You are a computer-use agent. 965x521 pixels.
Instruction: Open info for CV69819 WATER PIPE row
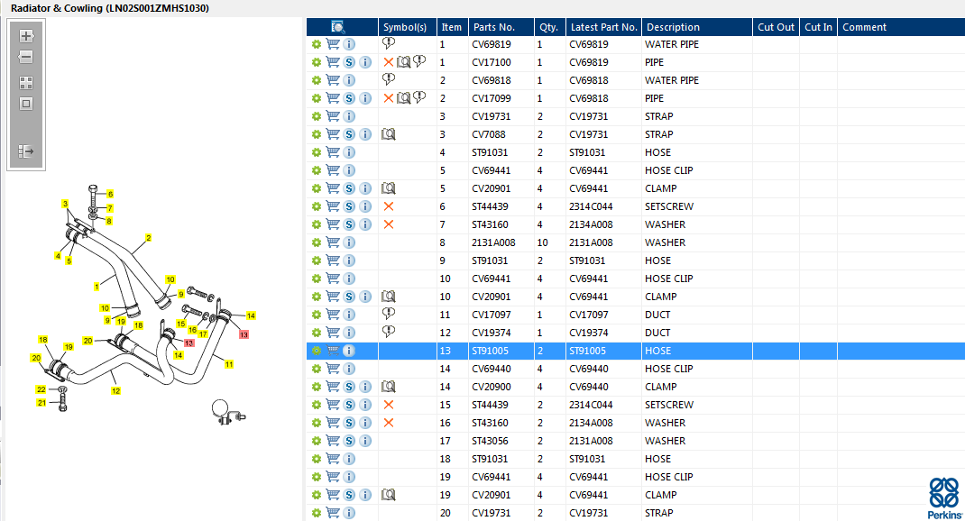[349, 44]
